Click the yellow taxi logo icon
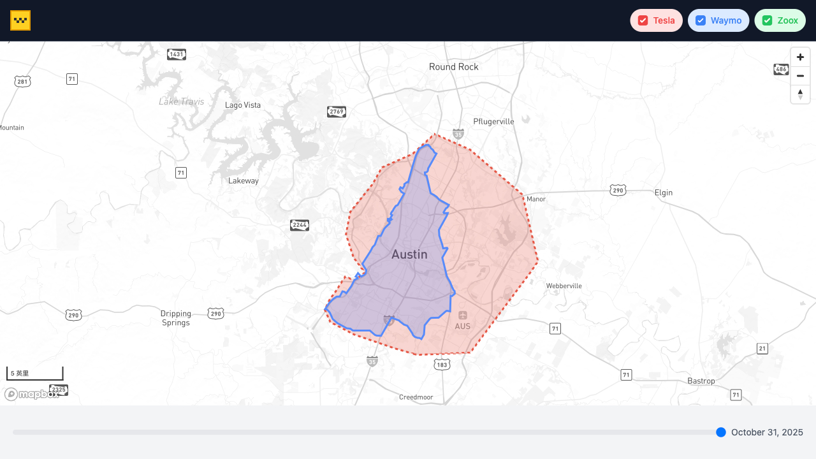The width and height of the screenshot is (816, 459). tap(20, 20)
